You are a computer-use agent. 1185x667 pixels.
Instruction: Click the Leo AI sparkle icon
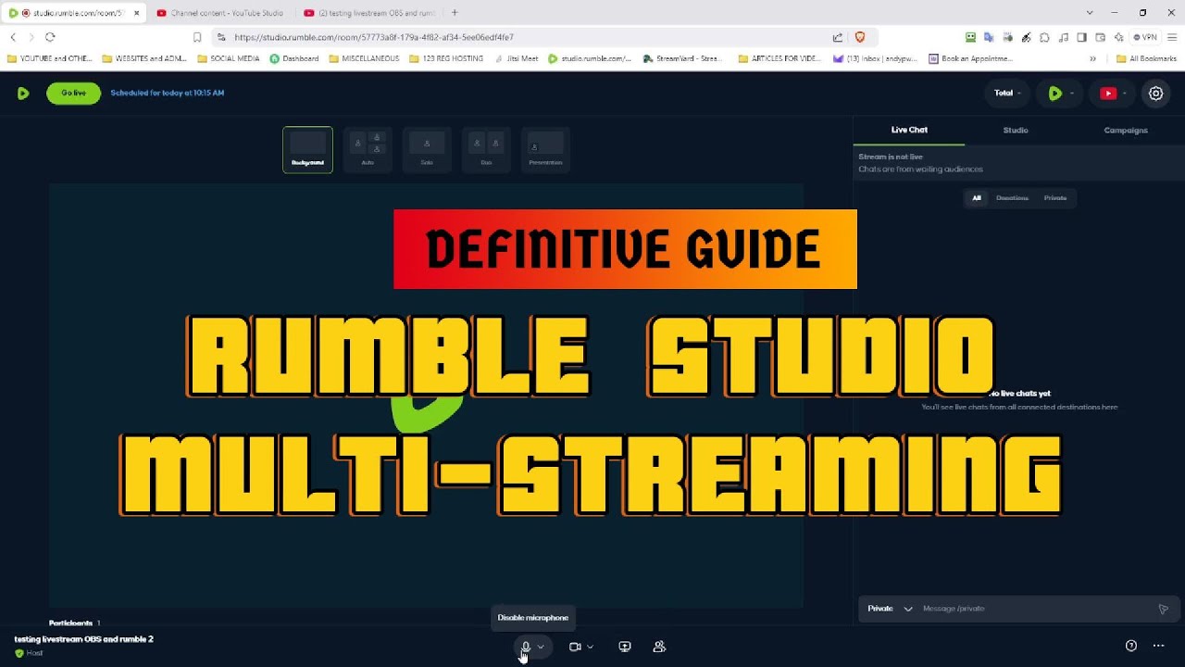coord(1118,37)
